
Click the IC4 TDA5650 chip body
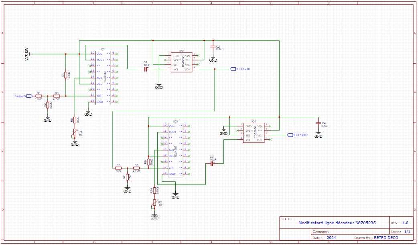point(254,133)
